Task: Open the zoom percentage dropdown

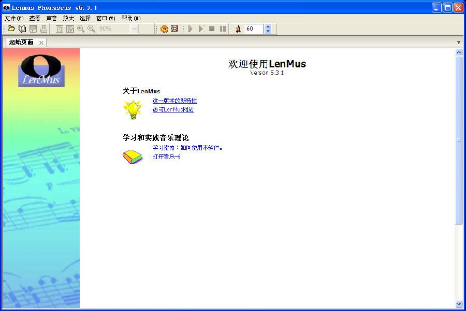Action: 135,29
